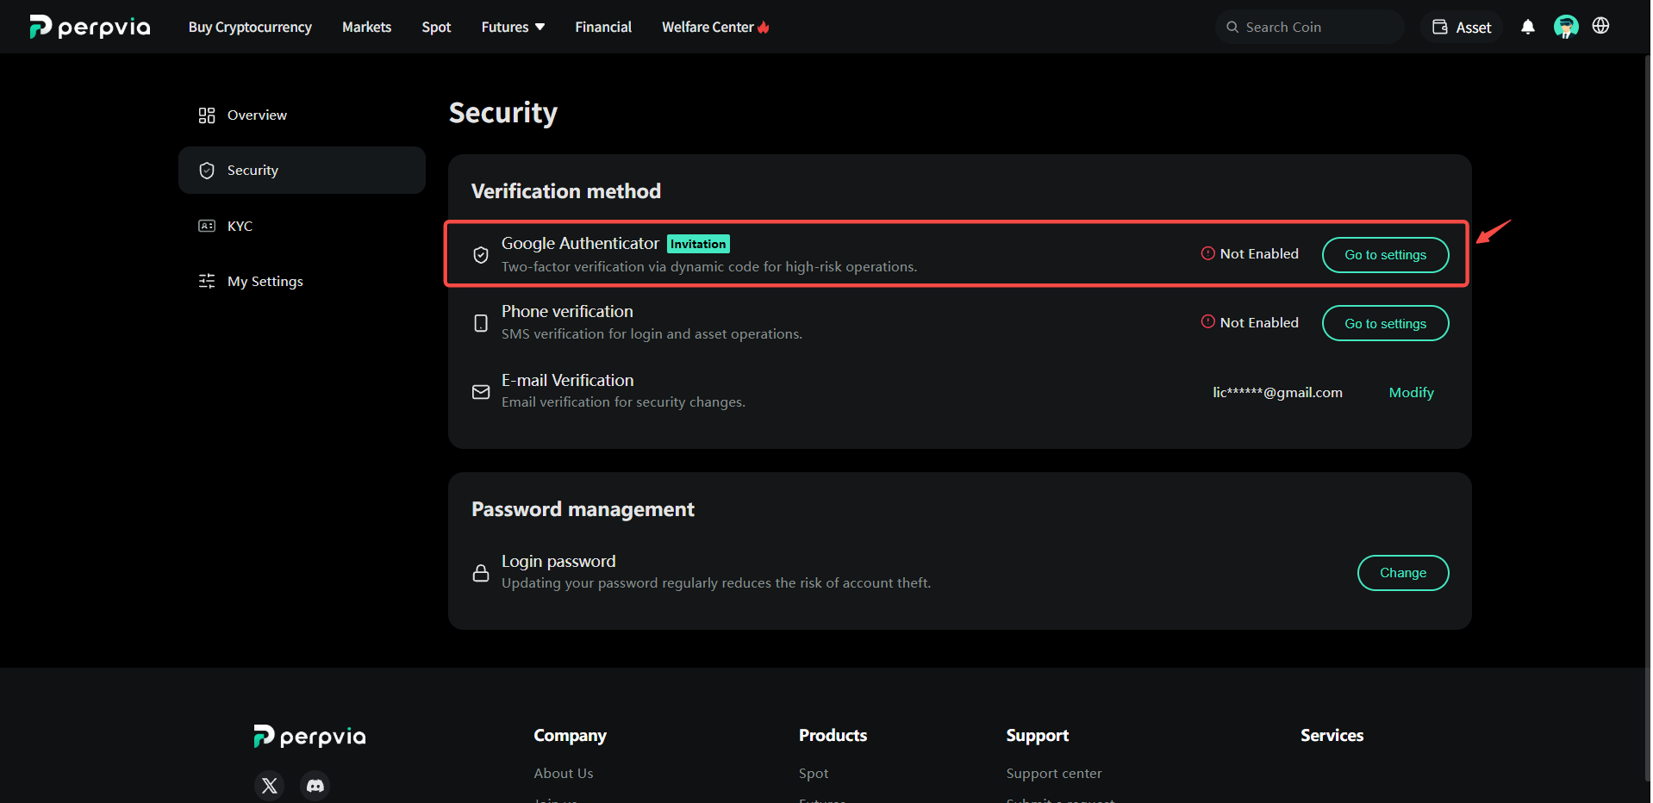
Task: Click Modify for E-mail Verification
Action: pyautogui.click(x=1411, y=393)
